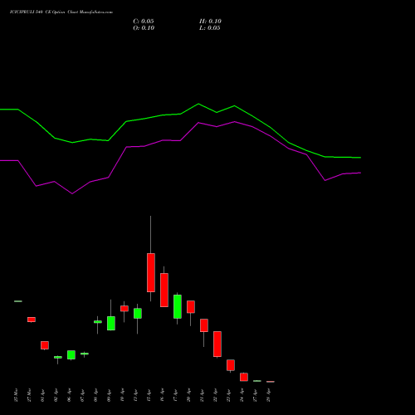Select the low value 'L: 0.05'
The width and height of the screenshot is (415, 415).
coord(210,28)
